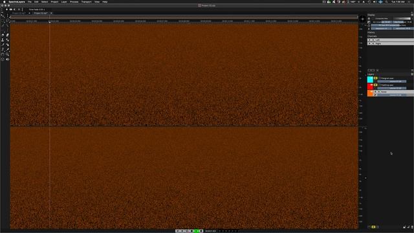Select the eye-shaped tool at toolbar bottom
The height and width of the screenshot is (233, 414).
click(8, 60)
